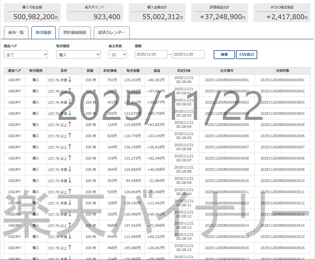This screenshot has width=315, height=260.
Task: Click the red up arrow in the 00:28:06 row
Action: (x=70, y=147)
